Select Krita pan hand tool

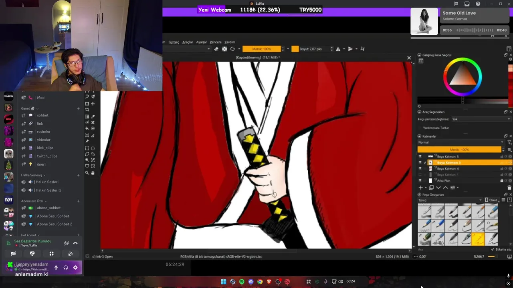click(x=93, y=173)
